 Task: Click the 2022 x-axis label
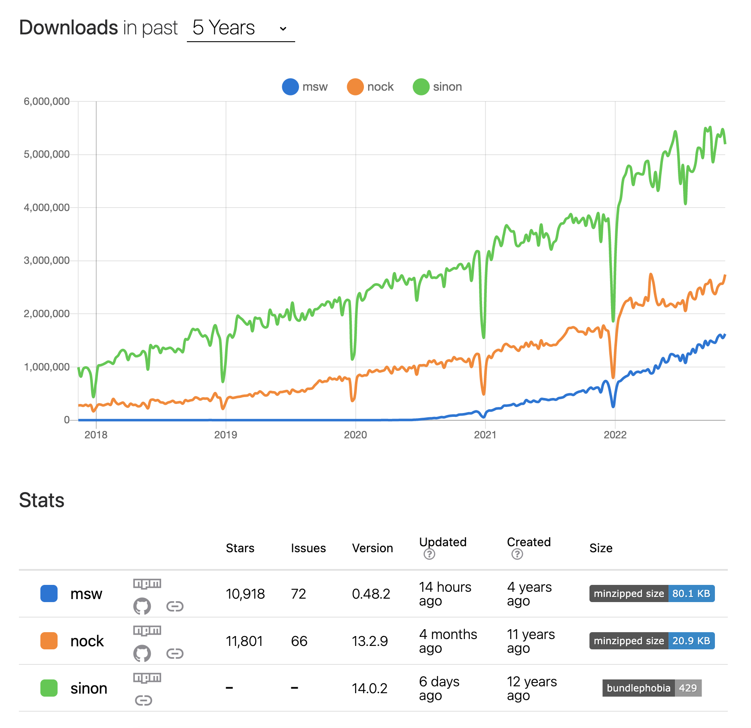615,435
